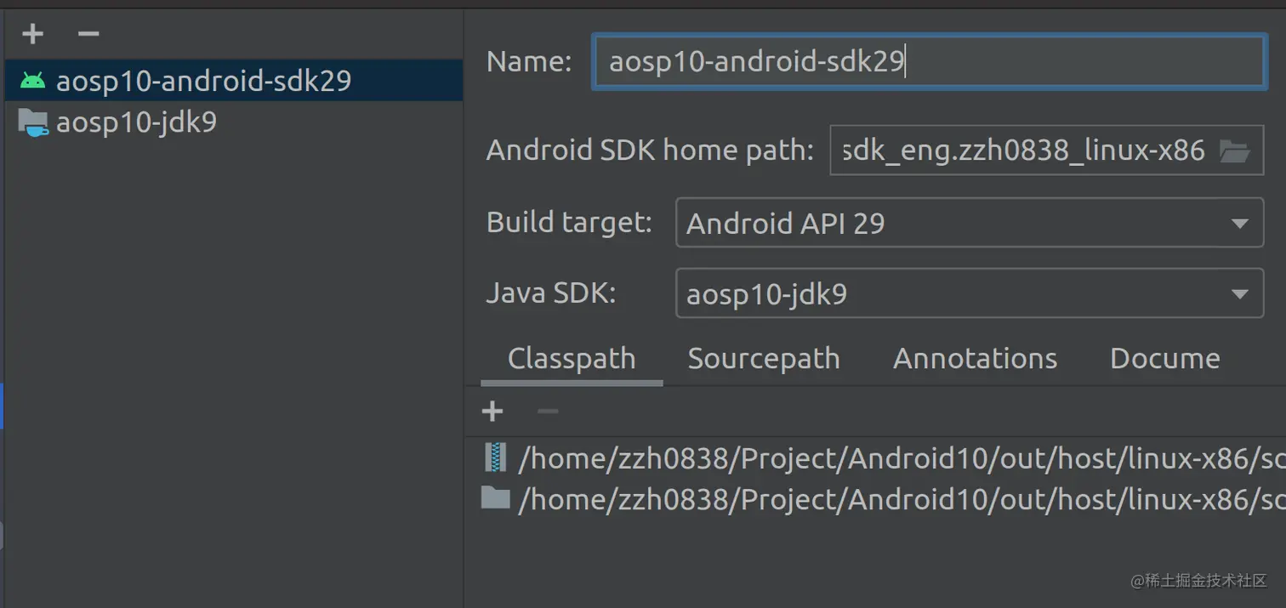Click the disabled remove classpath entry icon
The height and width of the screenshot is (608, 1286).
point(548,412)
